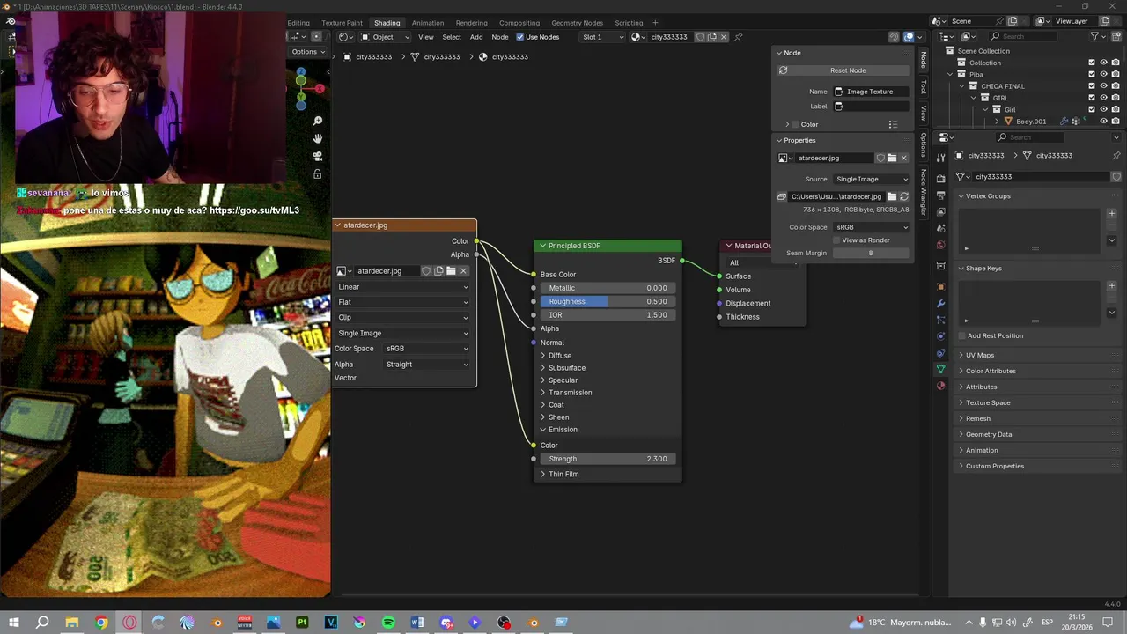Open Word from the taskbar

417,623
